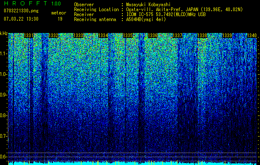
Task: Click the observer name Masayuki Kobayashi
Action: coord(148,5)
